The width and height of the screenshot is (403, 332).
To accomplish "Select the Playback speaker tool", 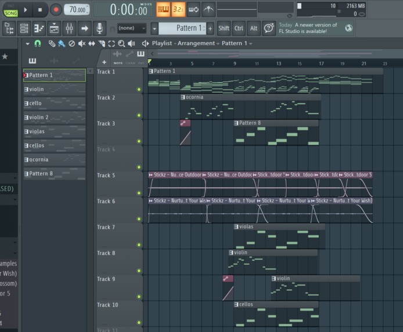I will 131,43.
